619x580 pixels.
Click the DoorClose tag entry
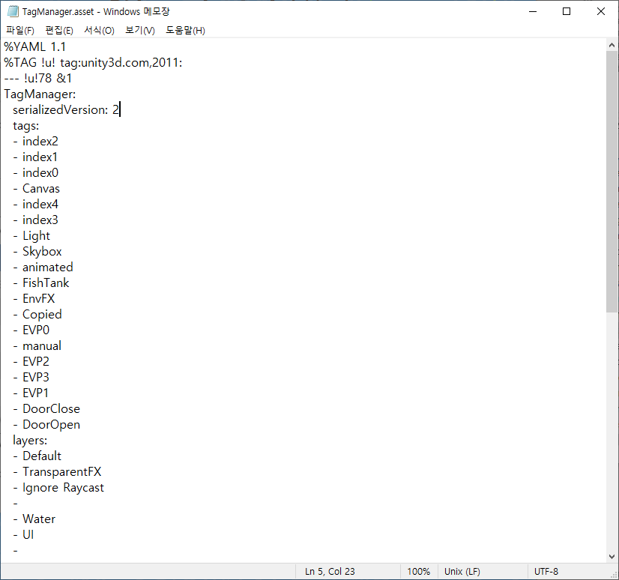[46, 408]
